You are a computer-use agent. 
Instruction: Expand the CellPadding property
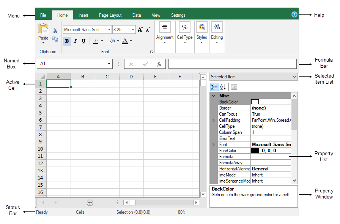coord(214,120)
